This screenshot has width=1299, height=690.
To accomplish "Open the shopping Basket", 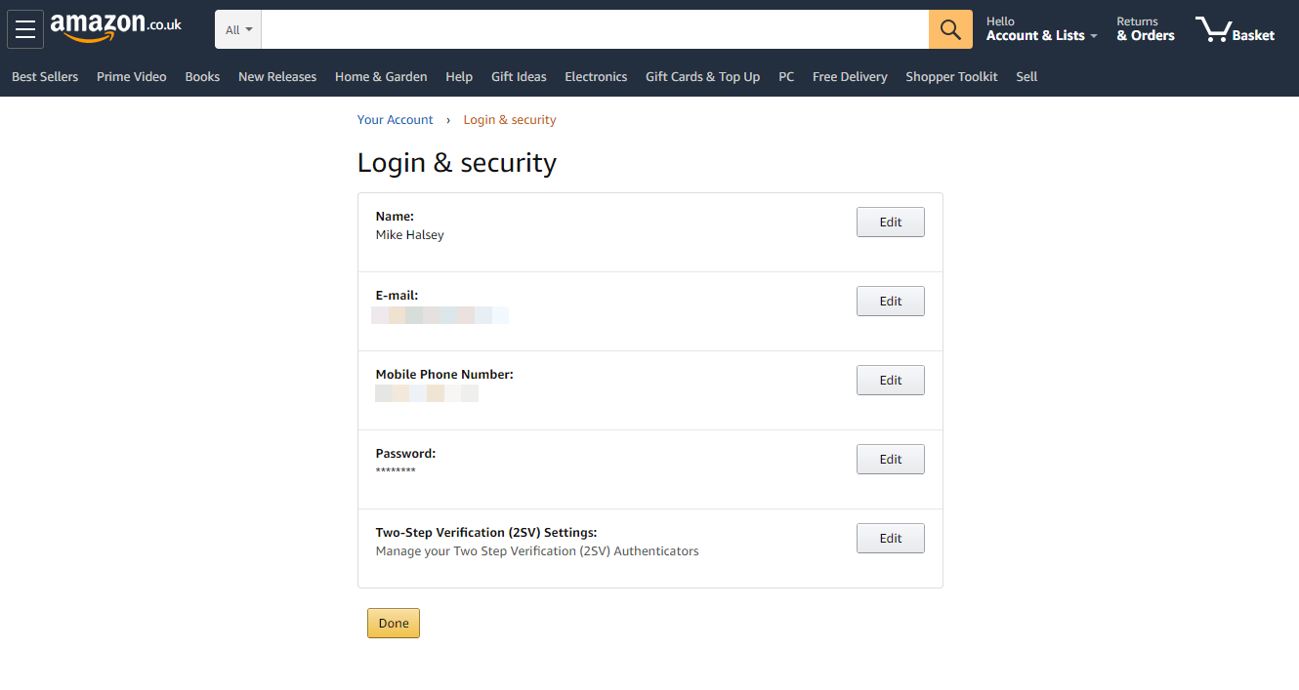I will point(1235,30).
